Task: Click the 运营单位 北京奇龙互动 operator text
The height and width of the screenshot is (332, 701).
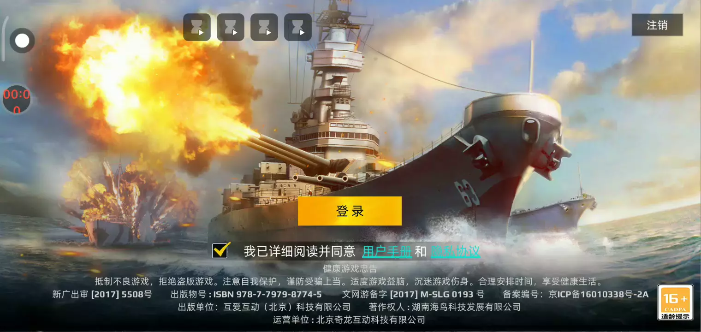Action: (x=349, y=320)
